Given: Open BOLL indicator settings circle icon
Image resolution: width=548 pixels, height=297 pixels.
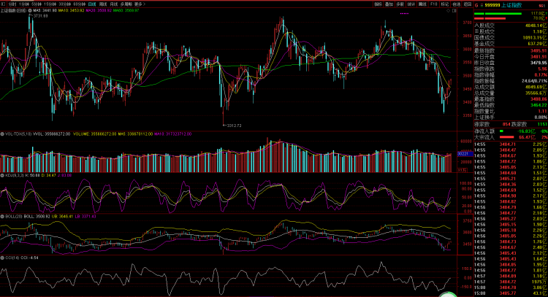Looking at the screenshot, I should (2, 217).
